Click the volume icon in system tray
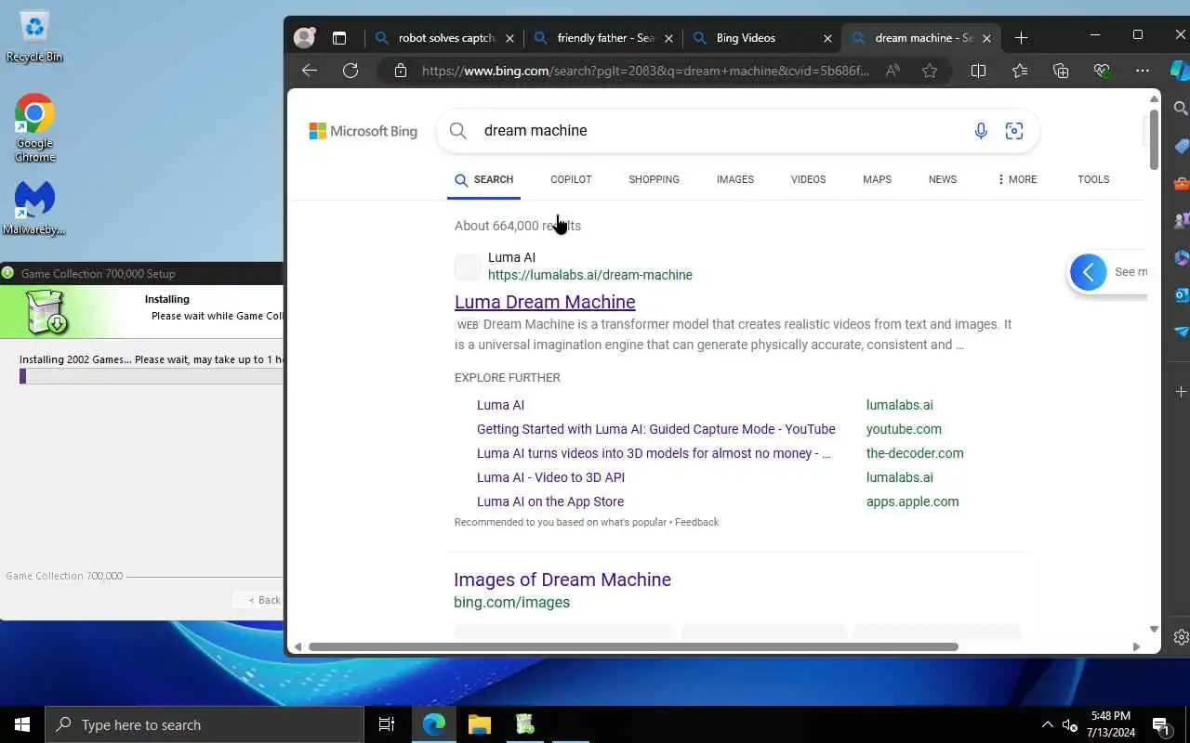Screen dimensions: 1190x743 [x=1070, y=724]
